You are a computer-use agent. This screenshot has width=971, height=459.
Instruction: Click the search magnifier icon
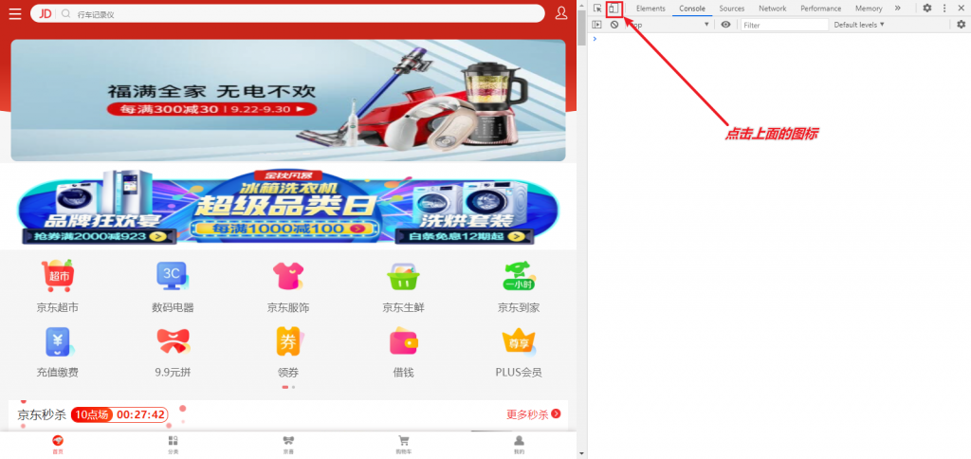point(65,13)
